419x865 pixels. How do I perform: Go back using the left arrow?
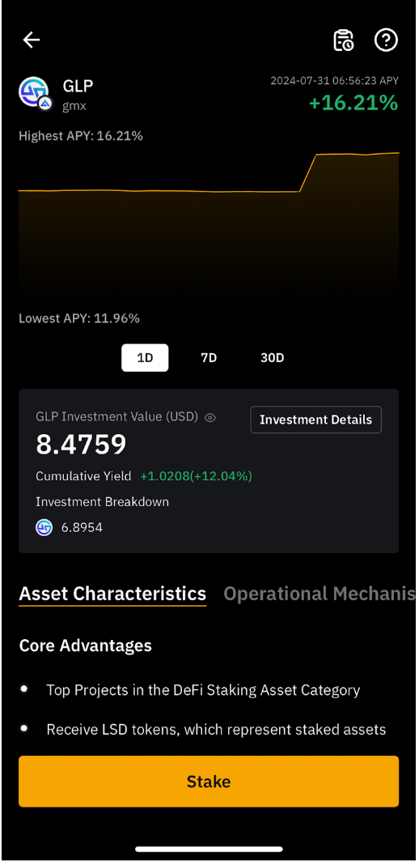point(32,40)
